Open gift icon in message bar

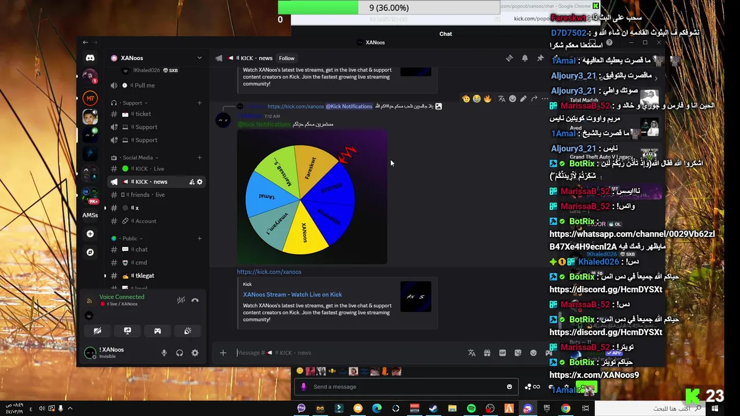pos(487,353)
